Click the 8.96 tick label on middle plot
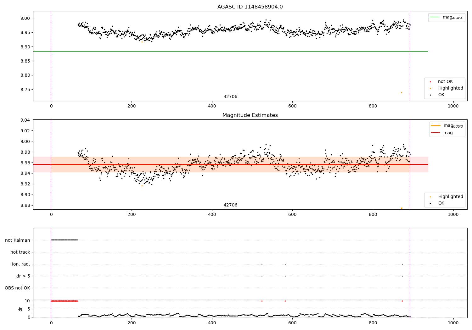This screenshot has height=330, width=472. coord(25,163)
